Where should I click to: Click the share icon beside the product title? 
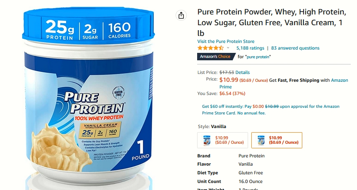(x=181, y=15)
